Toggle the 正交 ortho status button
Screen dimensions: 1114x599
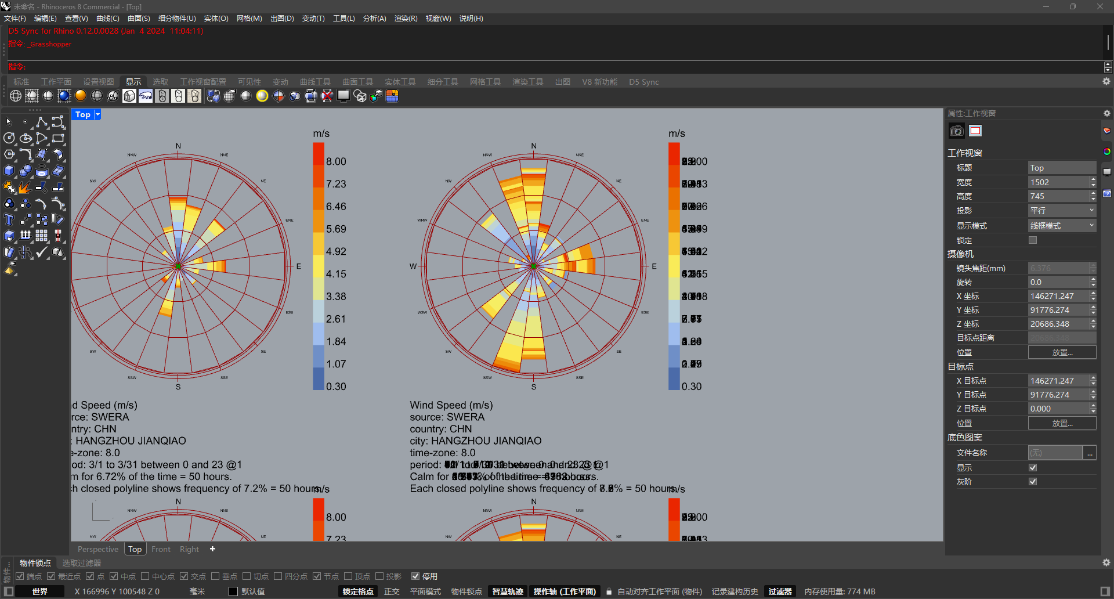(x=392, y=591)
